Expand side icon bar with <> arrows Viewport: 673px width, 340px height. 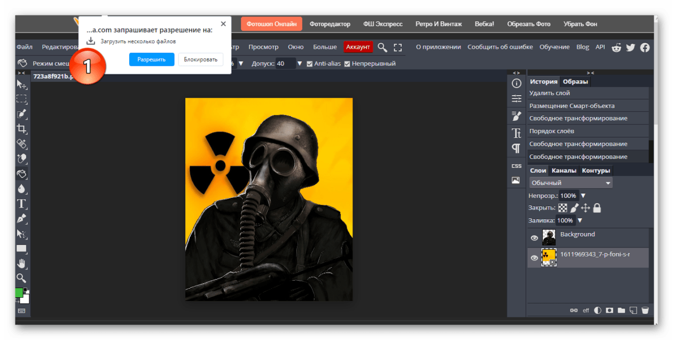click(x=516, y=73)
